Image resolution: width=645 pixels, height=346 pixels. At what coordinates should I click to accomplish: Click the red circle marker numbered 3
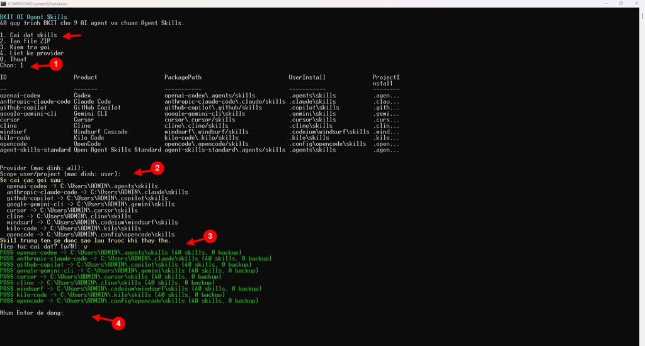coord(210,236)
